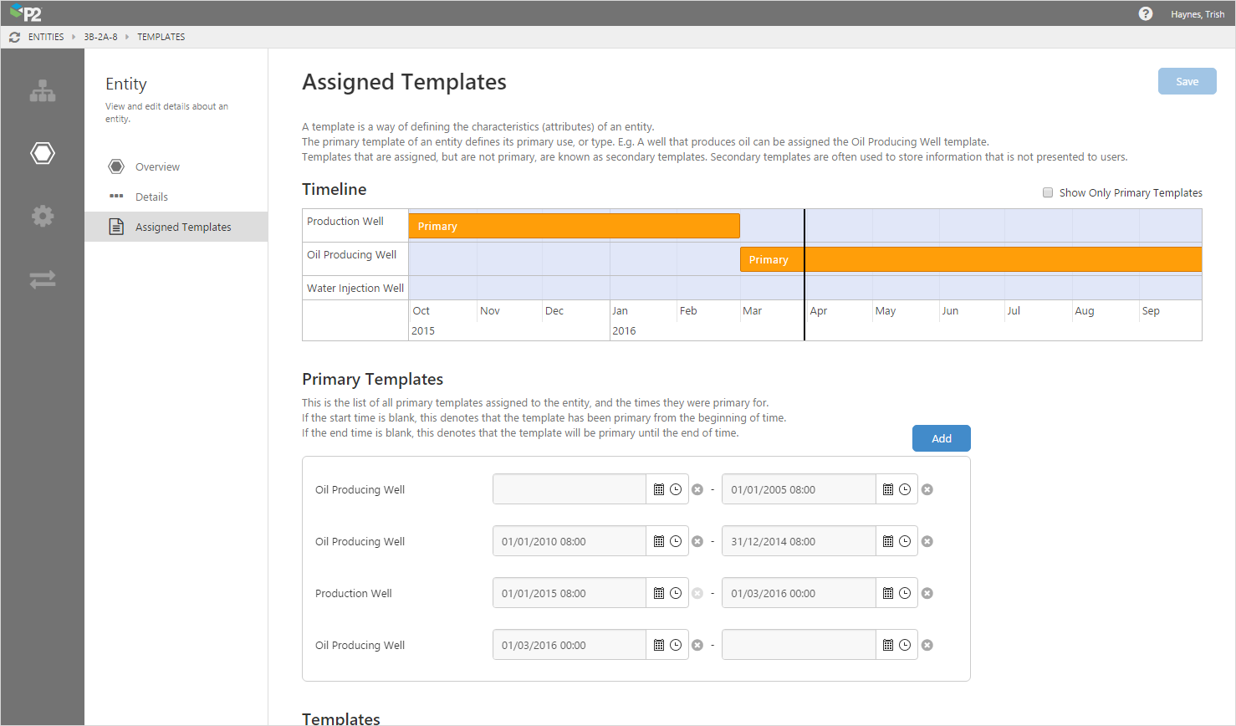Viewport: 1236px width, 726px height.
Task: Open the help question mark icon
Action: [1146, 13]
